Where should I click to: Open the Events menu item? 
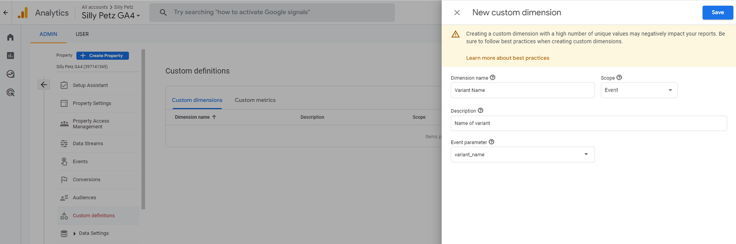tap(98, 161)
